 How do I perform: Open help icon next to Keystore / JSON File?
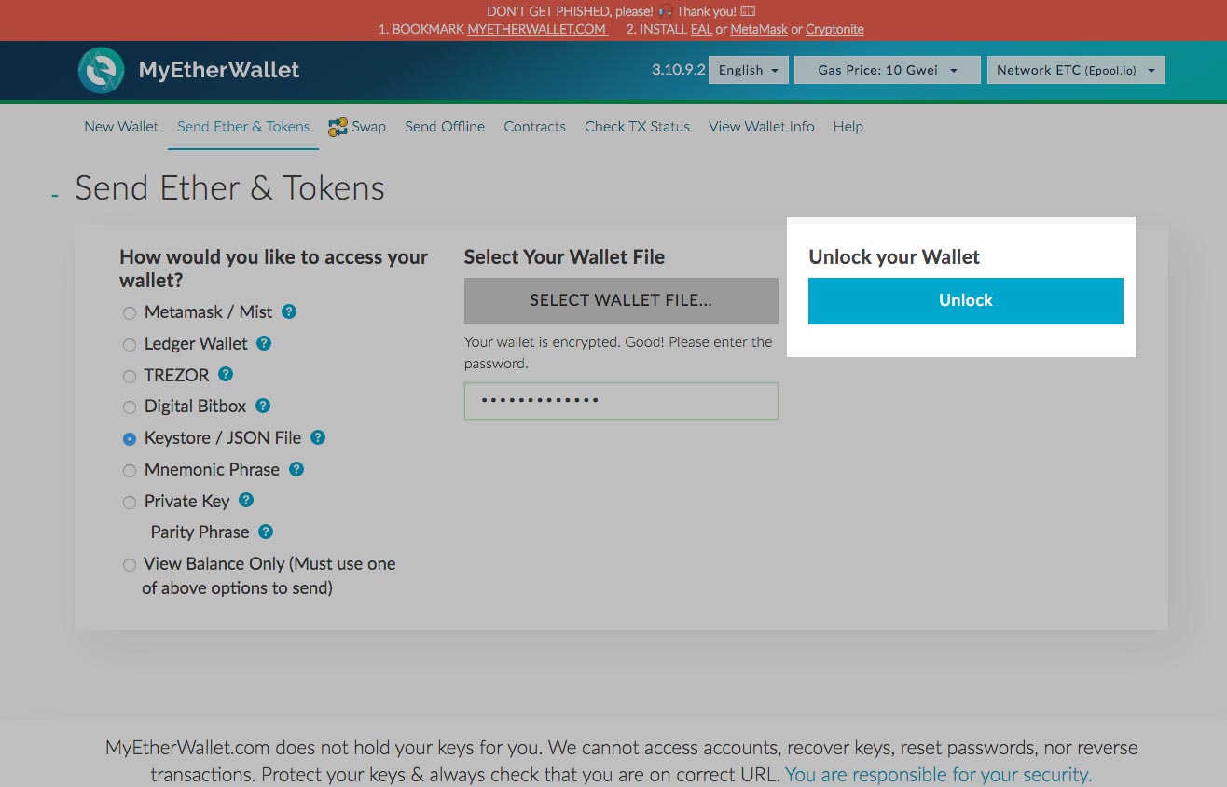click(318, 436)
